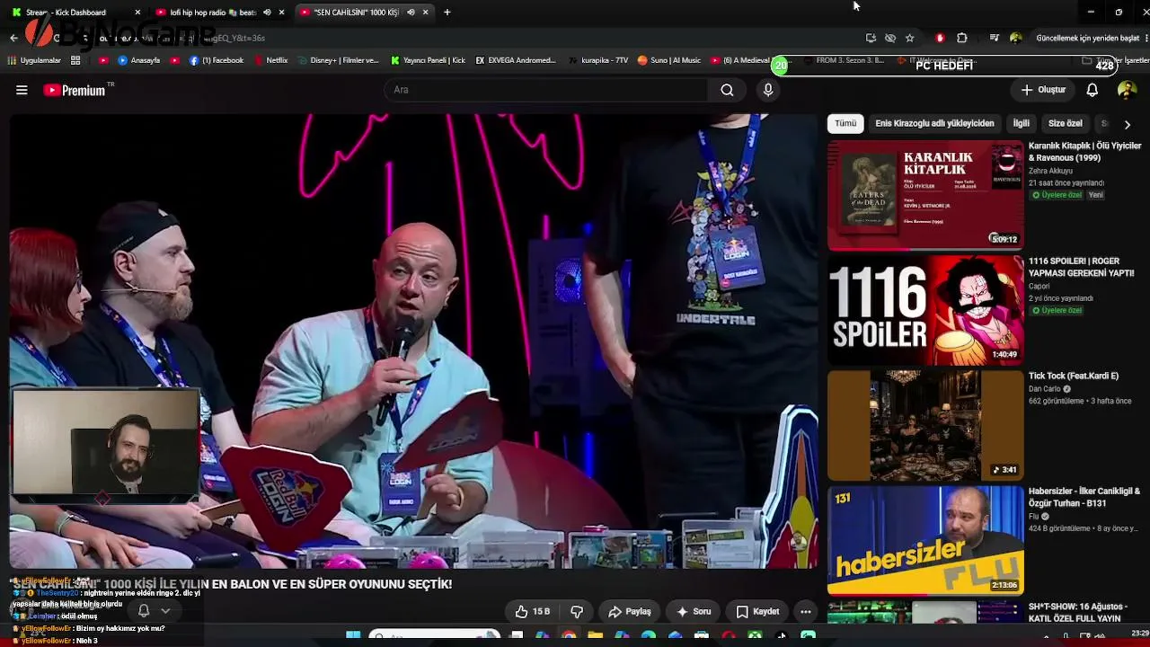Toggle the eye-slash icon in address bar
This screenshot has height=647, width=1150.
tap(889, 38)
